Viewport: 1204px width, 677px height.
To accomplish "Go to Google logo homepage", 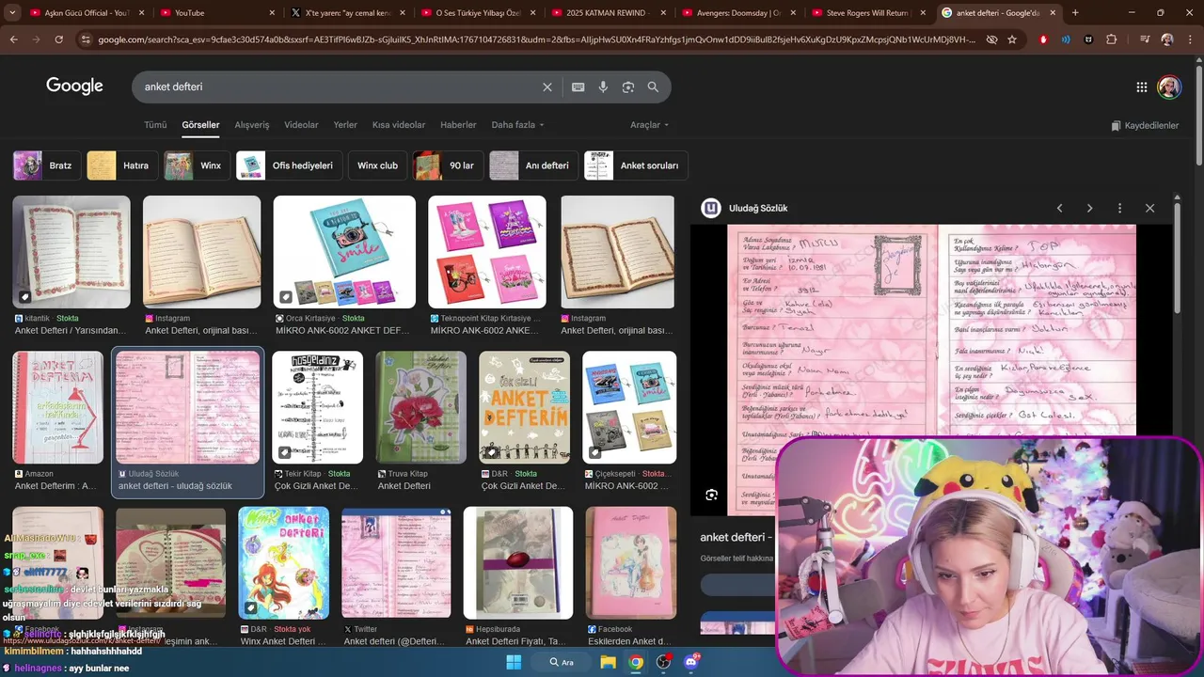I will pyautogui.click(x=74, y=86).
